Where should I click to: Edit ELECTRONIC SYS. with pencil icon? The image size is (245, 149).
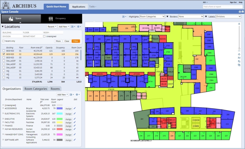click(x=75, y=113)
